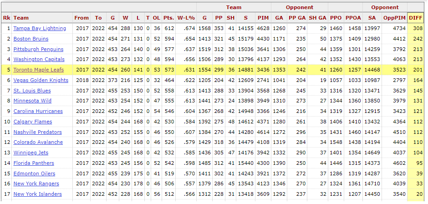
Task: Sort by the DIFF column header
Action: [416, 18]
